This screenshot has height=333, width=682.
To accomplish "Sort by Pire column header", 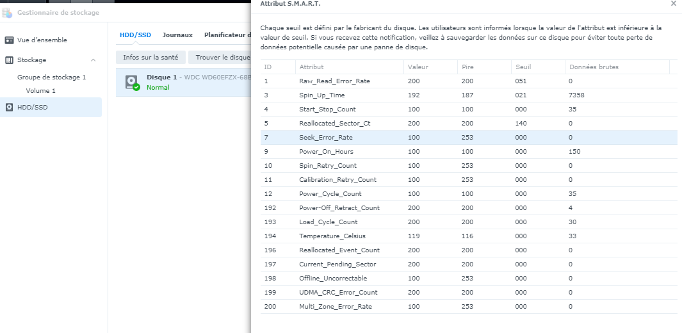I will [485, 67].
